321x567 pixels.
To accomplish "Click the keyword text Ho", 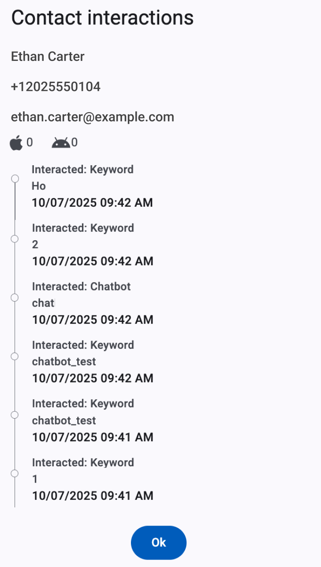I will pos(39,186).
